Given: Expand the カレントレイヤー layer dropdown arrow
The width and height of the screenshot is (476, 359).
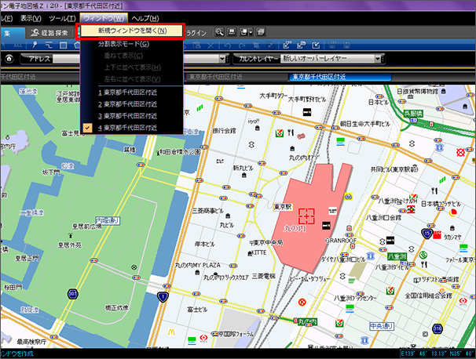Looking at the screenshot, I should coord(378,59).
